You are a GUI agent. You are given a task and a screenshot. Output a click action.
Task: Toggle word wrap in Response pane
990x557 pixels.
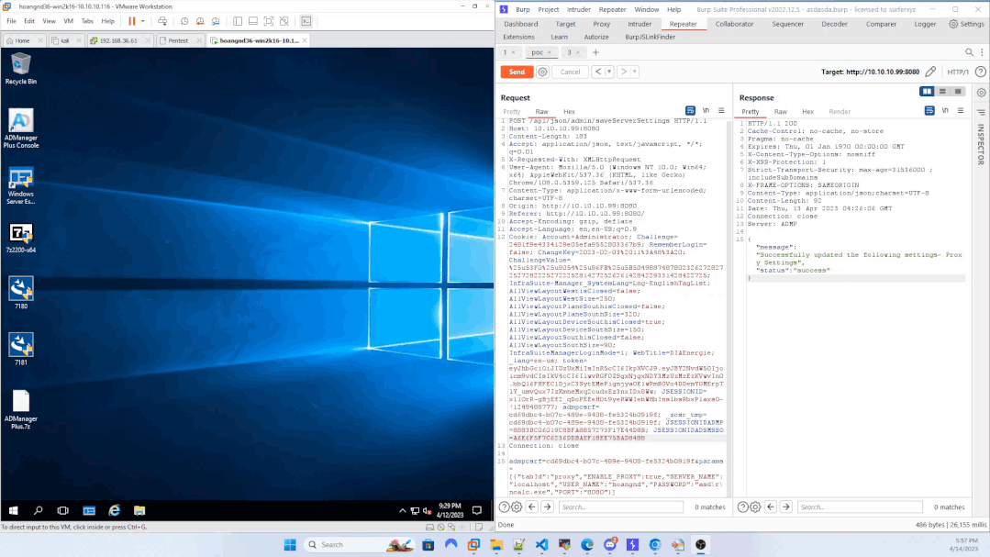click(929, 110)
